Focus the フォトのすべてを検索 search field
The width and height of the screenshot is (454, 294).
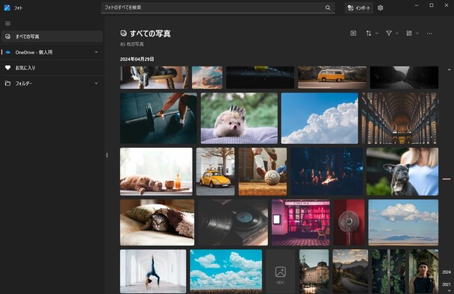(218, 7)
